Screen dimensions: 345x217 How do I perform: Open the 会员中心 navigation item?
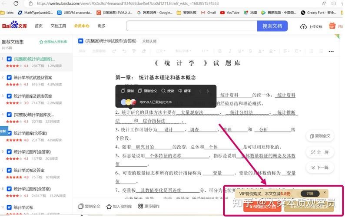[81, 26]
